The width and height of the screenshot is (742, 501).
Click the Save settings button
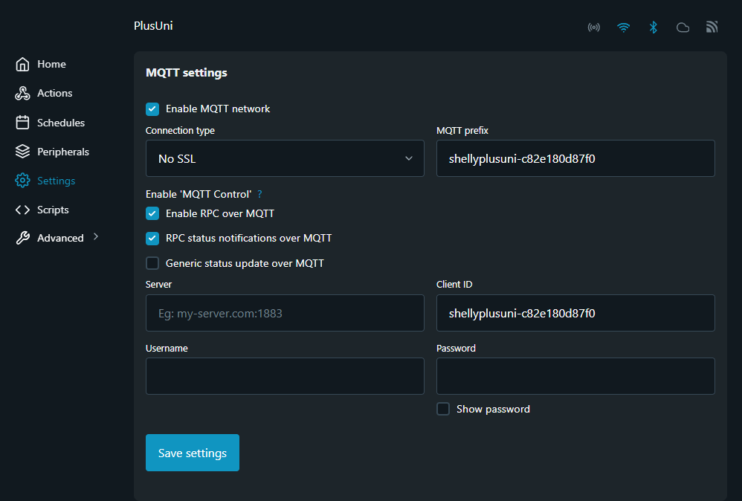(x=193, y=453)
